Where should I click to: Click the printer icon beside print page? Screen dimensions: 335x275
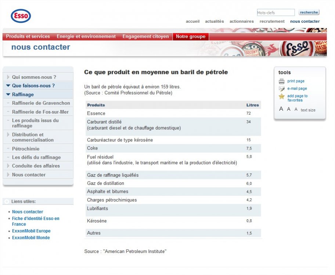point(282,81)
